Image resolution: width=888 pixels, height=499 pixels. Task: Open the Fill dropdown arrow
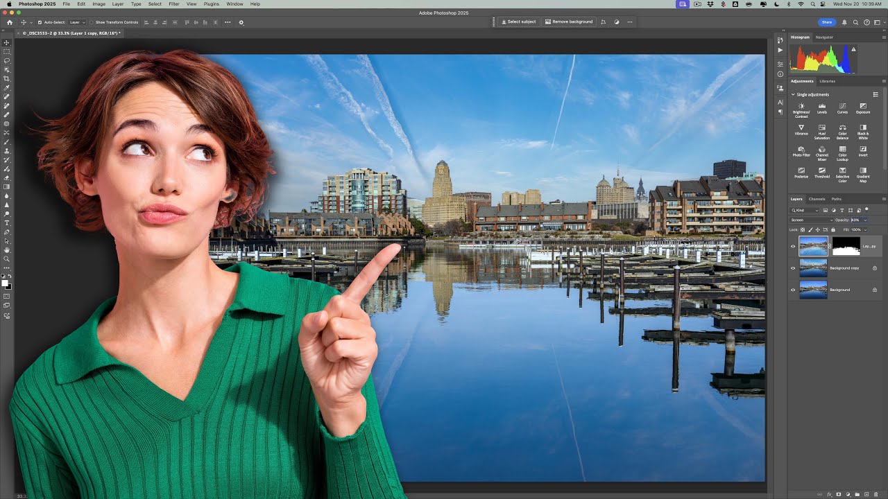click(x=865, y=229)
